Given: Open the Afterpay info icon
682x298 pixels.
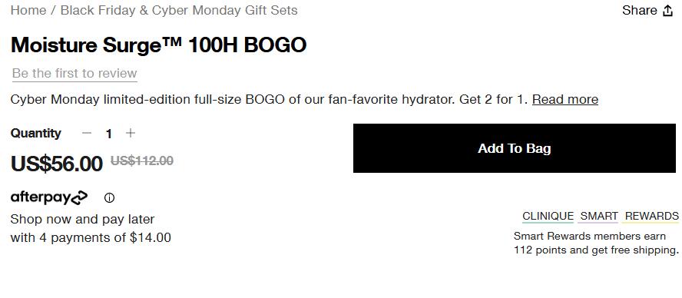Looking at the screenshot, I should (x=109, y=198).
